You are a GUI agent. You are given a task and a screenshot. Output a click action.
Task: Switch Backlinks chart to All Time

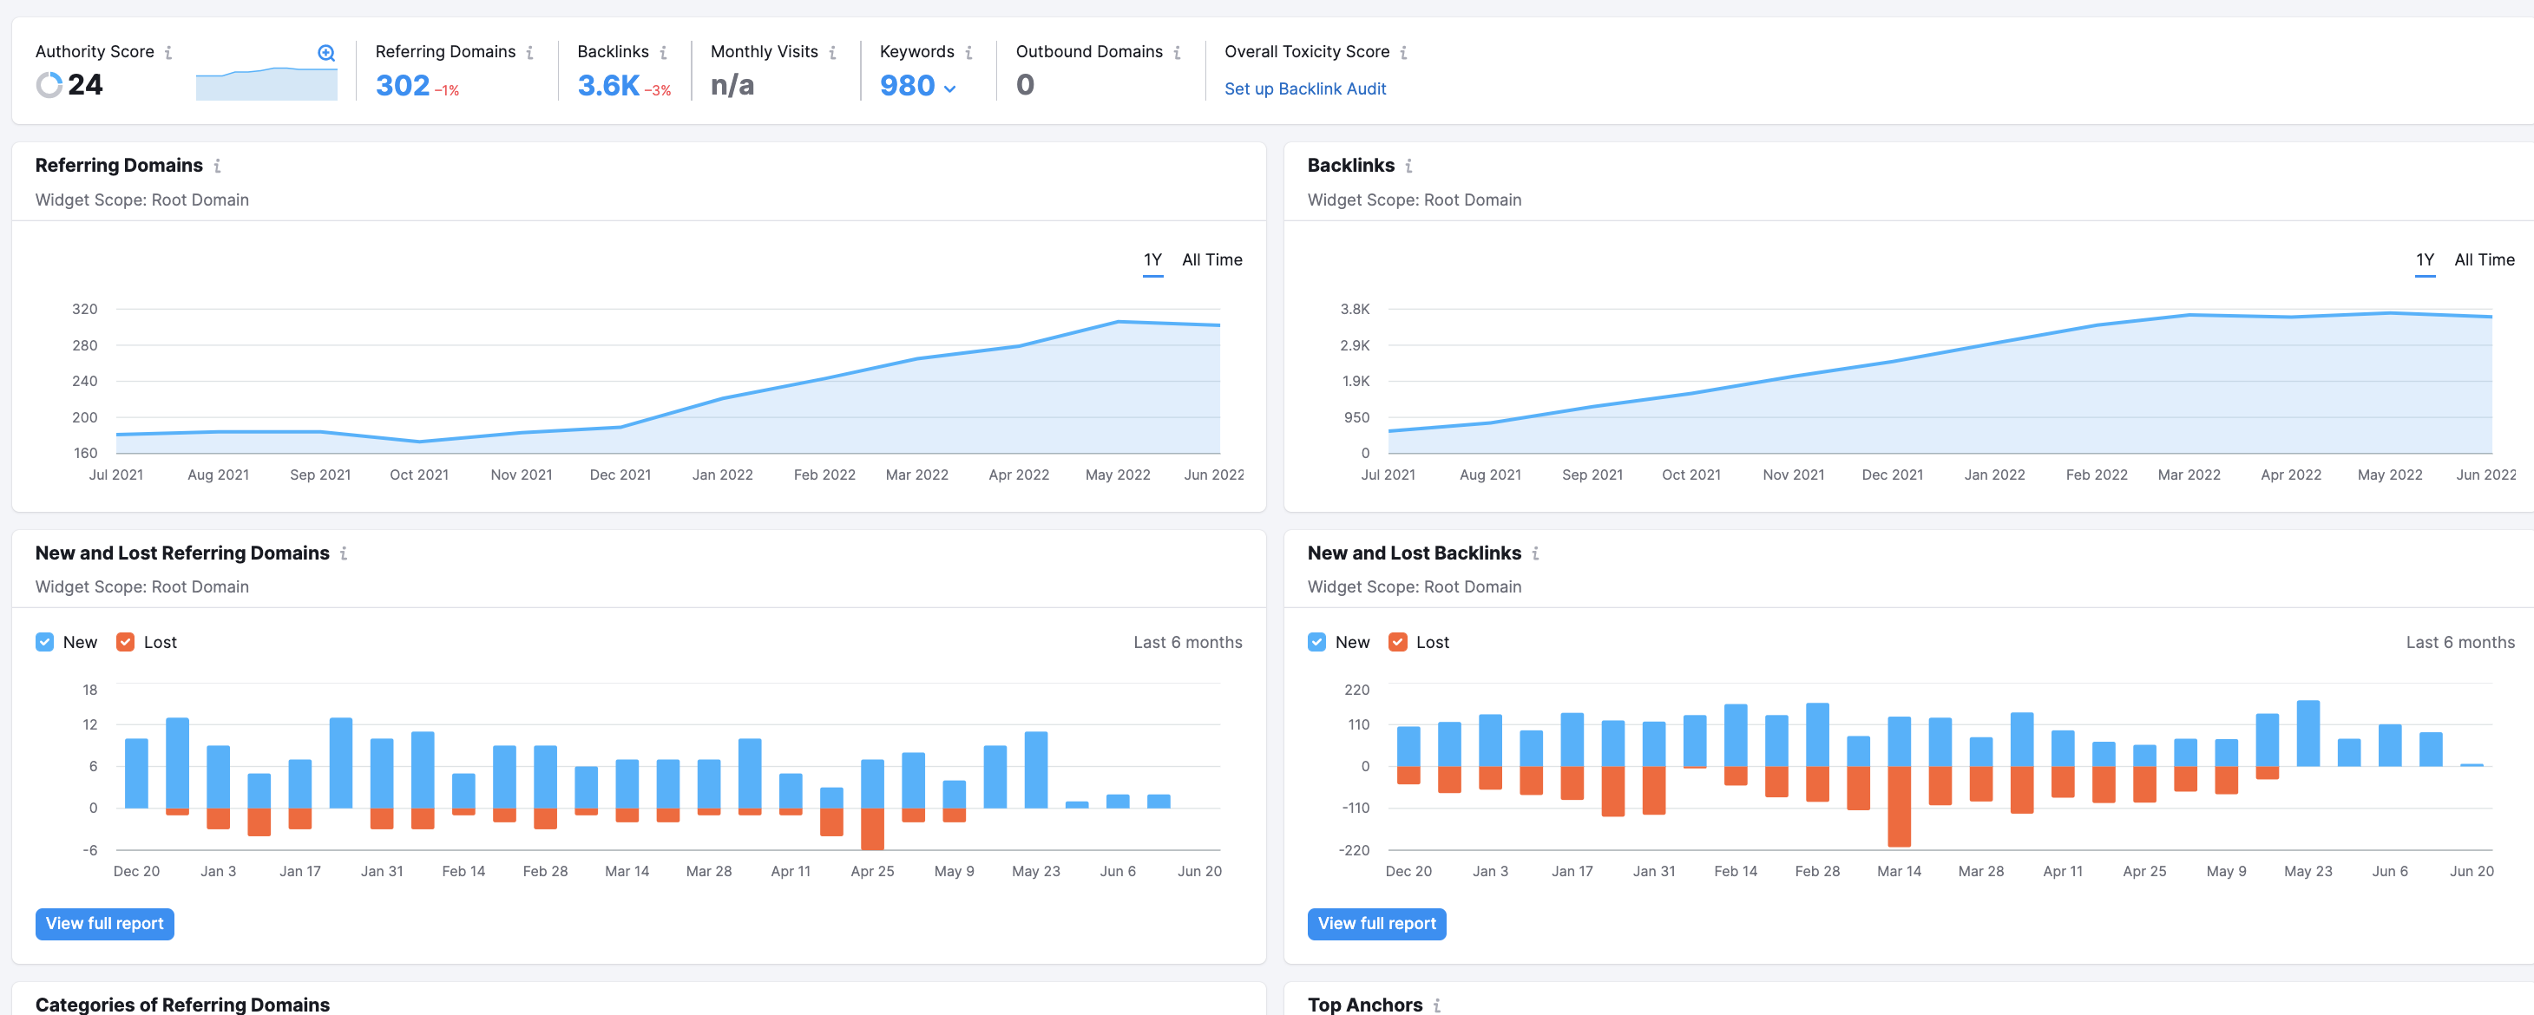click(2484, 259)
